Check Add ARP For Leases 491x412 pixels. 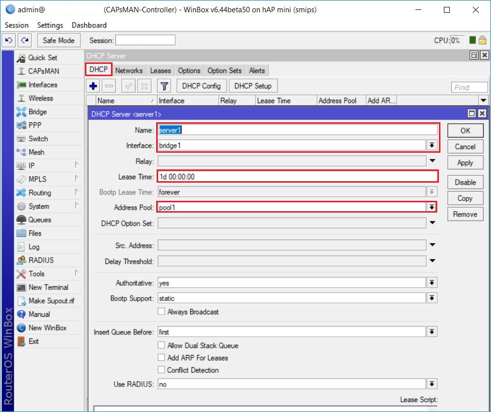[x=161, y=357]
